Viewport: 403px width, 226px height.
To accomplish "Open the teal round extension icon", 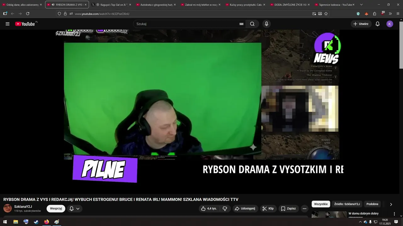I will coord(358,13).
